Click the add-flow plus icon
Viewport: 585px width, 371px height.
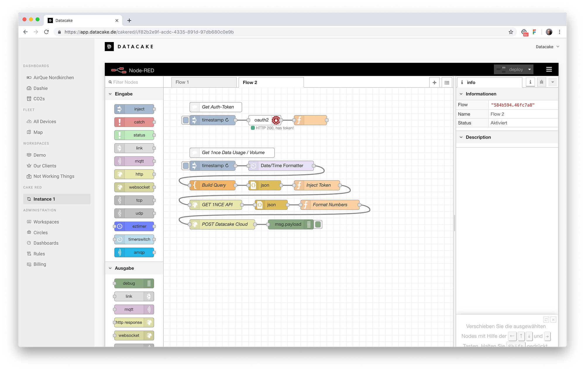(x=434, y=82)
